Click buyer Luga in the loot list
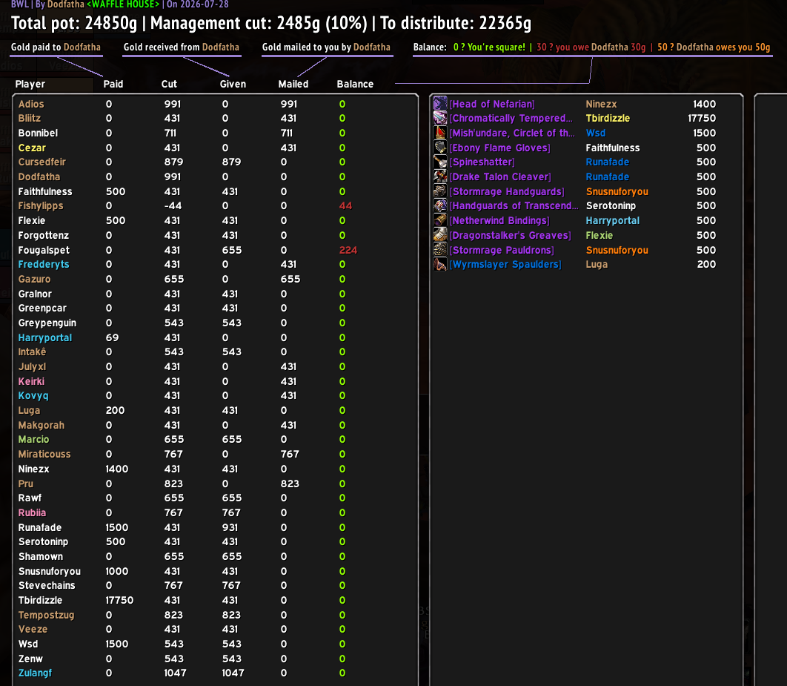This screenshot has width=787, height=686. [x=597, y=265]
